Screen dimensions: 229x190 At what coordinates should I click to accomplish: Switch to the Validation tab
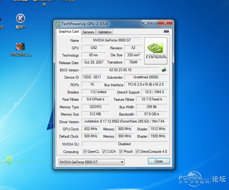coord(104,32)
